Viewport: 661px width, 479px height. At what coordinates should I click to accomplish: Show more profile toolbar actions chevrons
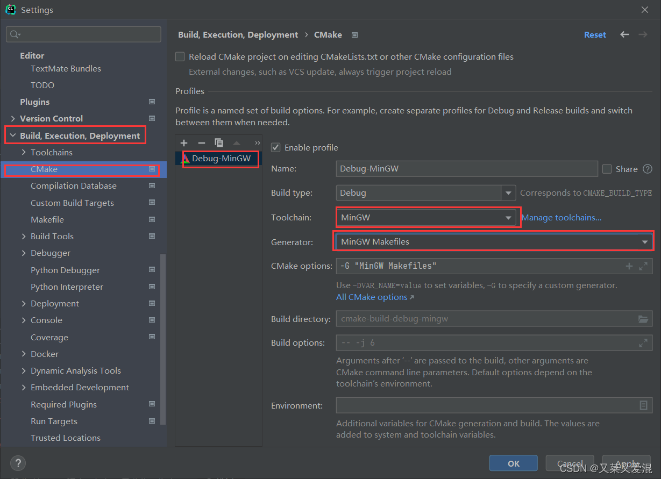pyautogui.click(x=257, y=143)
